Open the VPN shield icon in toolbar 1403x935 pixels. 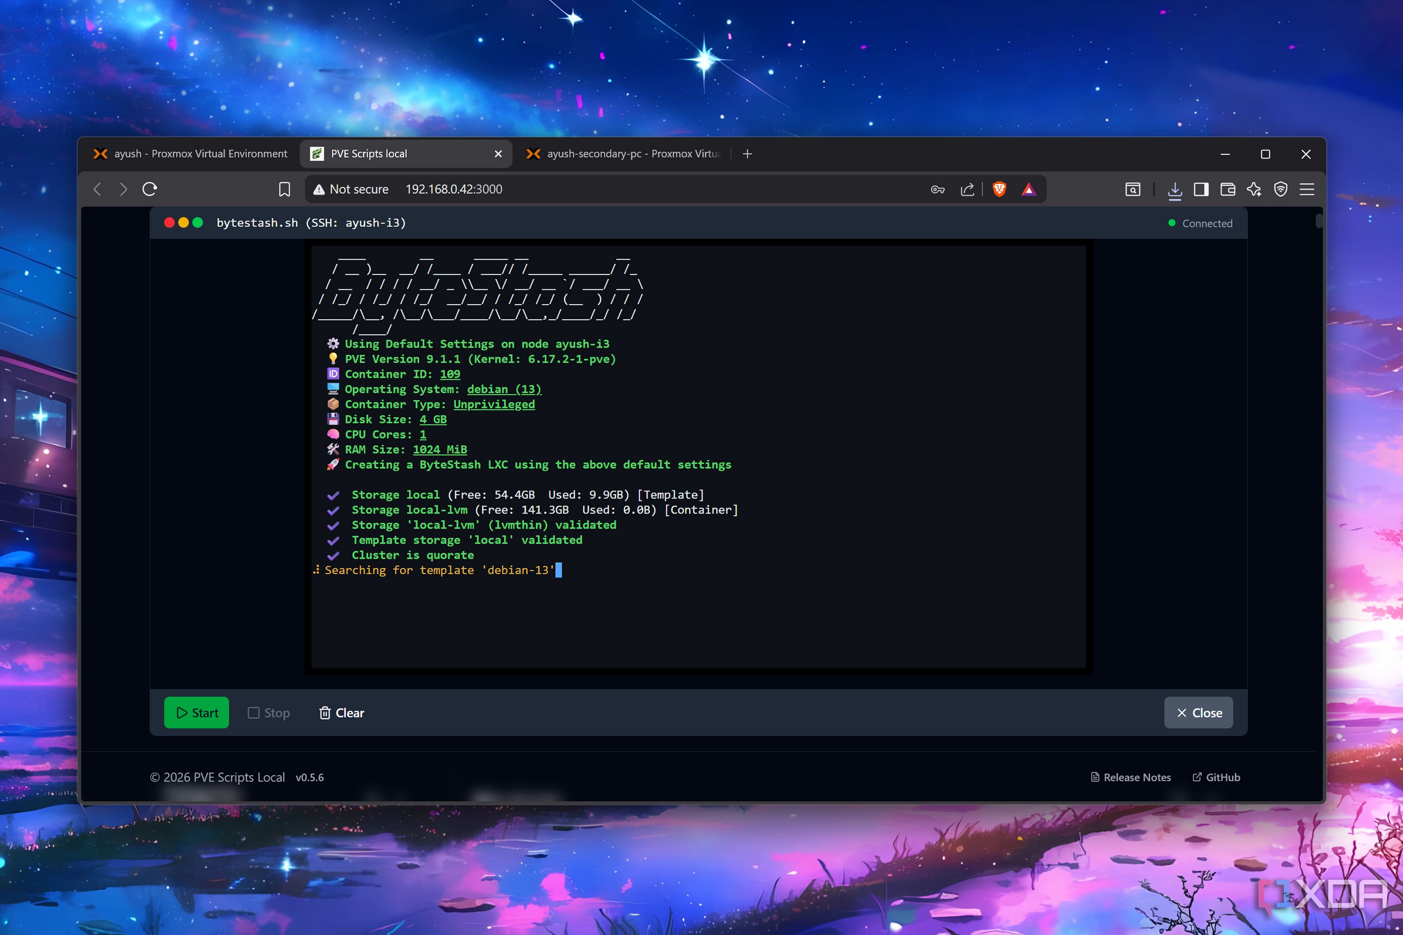click(x=1281, y=190)
